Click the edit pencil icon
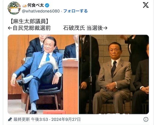 [x=10, y=120]
